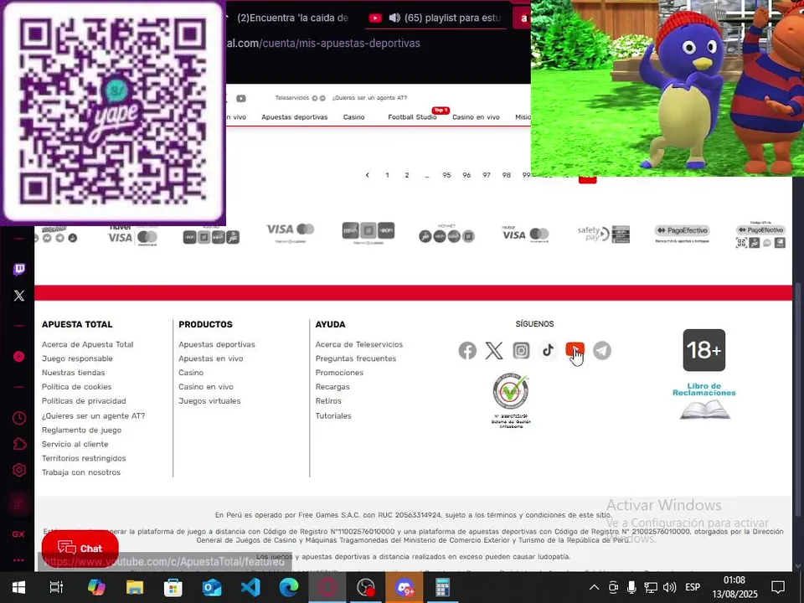The width and height of the screenshot is (804, 603).
Task: Open the player icon in the sidebar
Action: click(19, 357)
